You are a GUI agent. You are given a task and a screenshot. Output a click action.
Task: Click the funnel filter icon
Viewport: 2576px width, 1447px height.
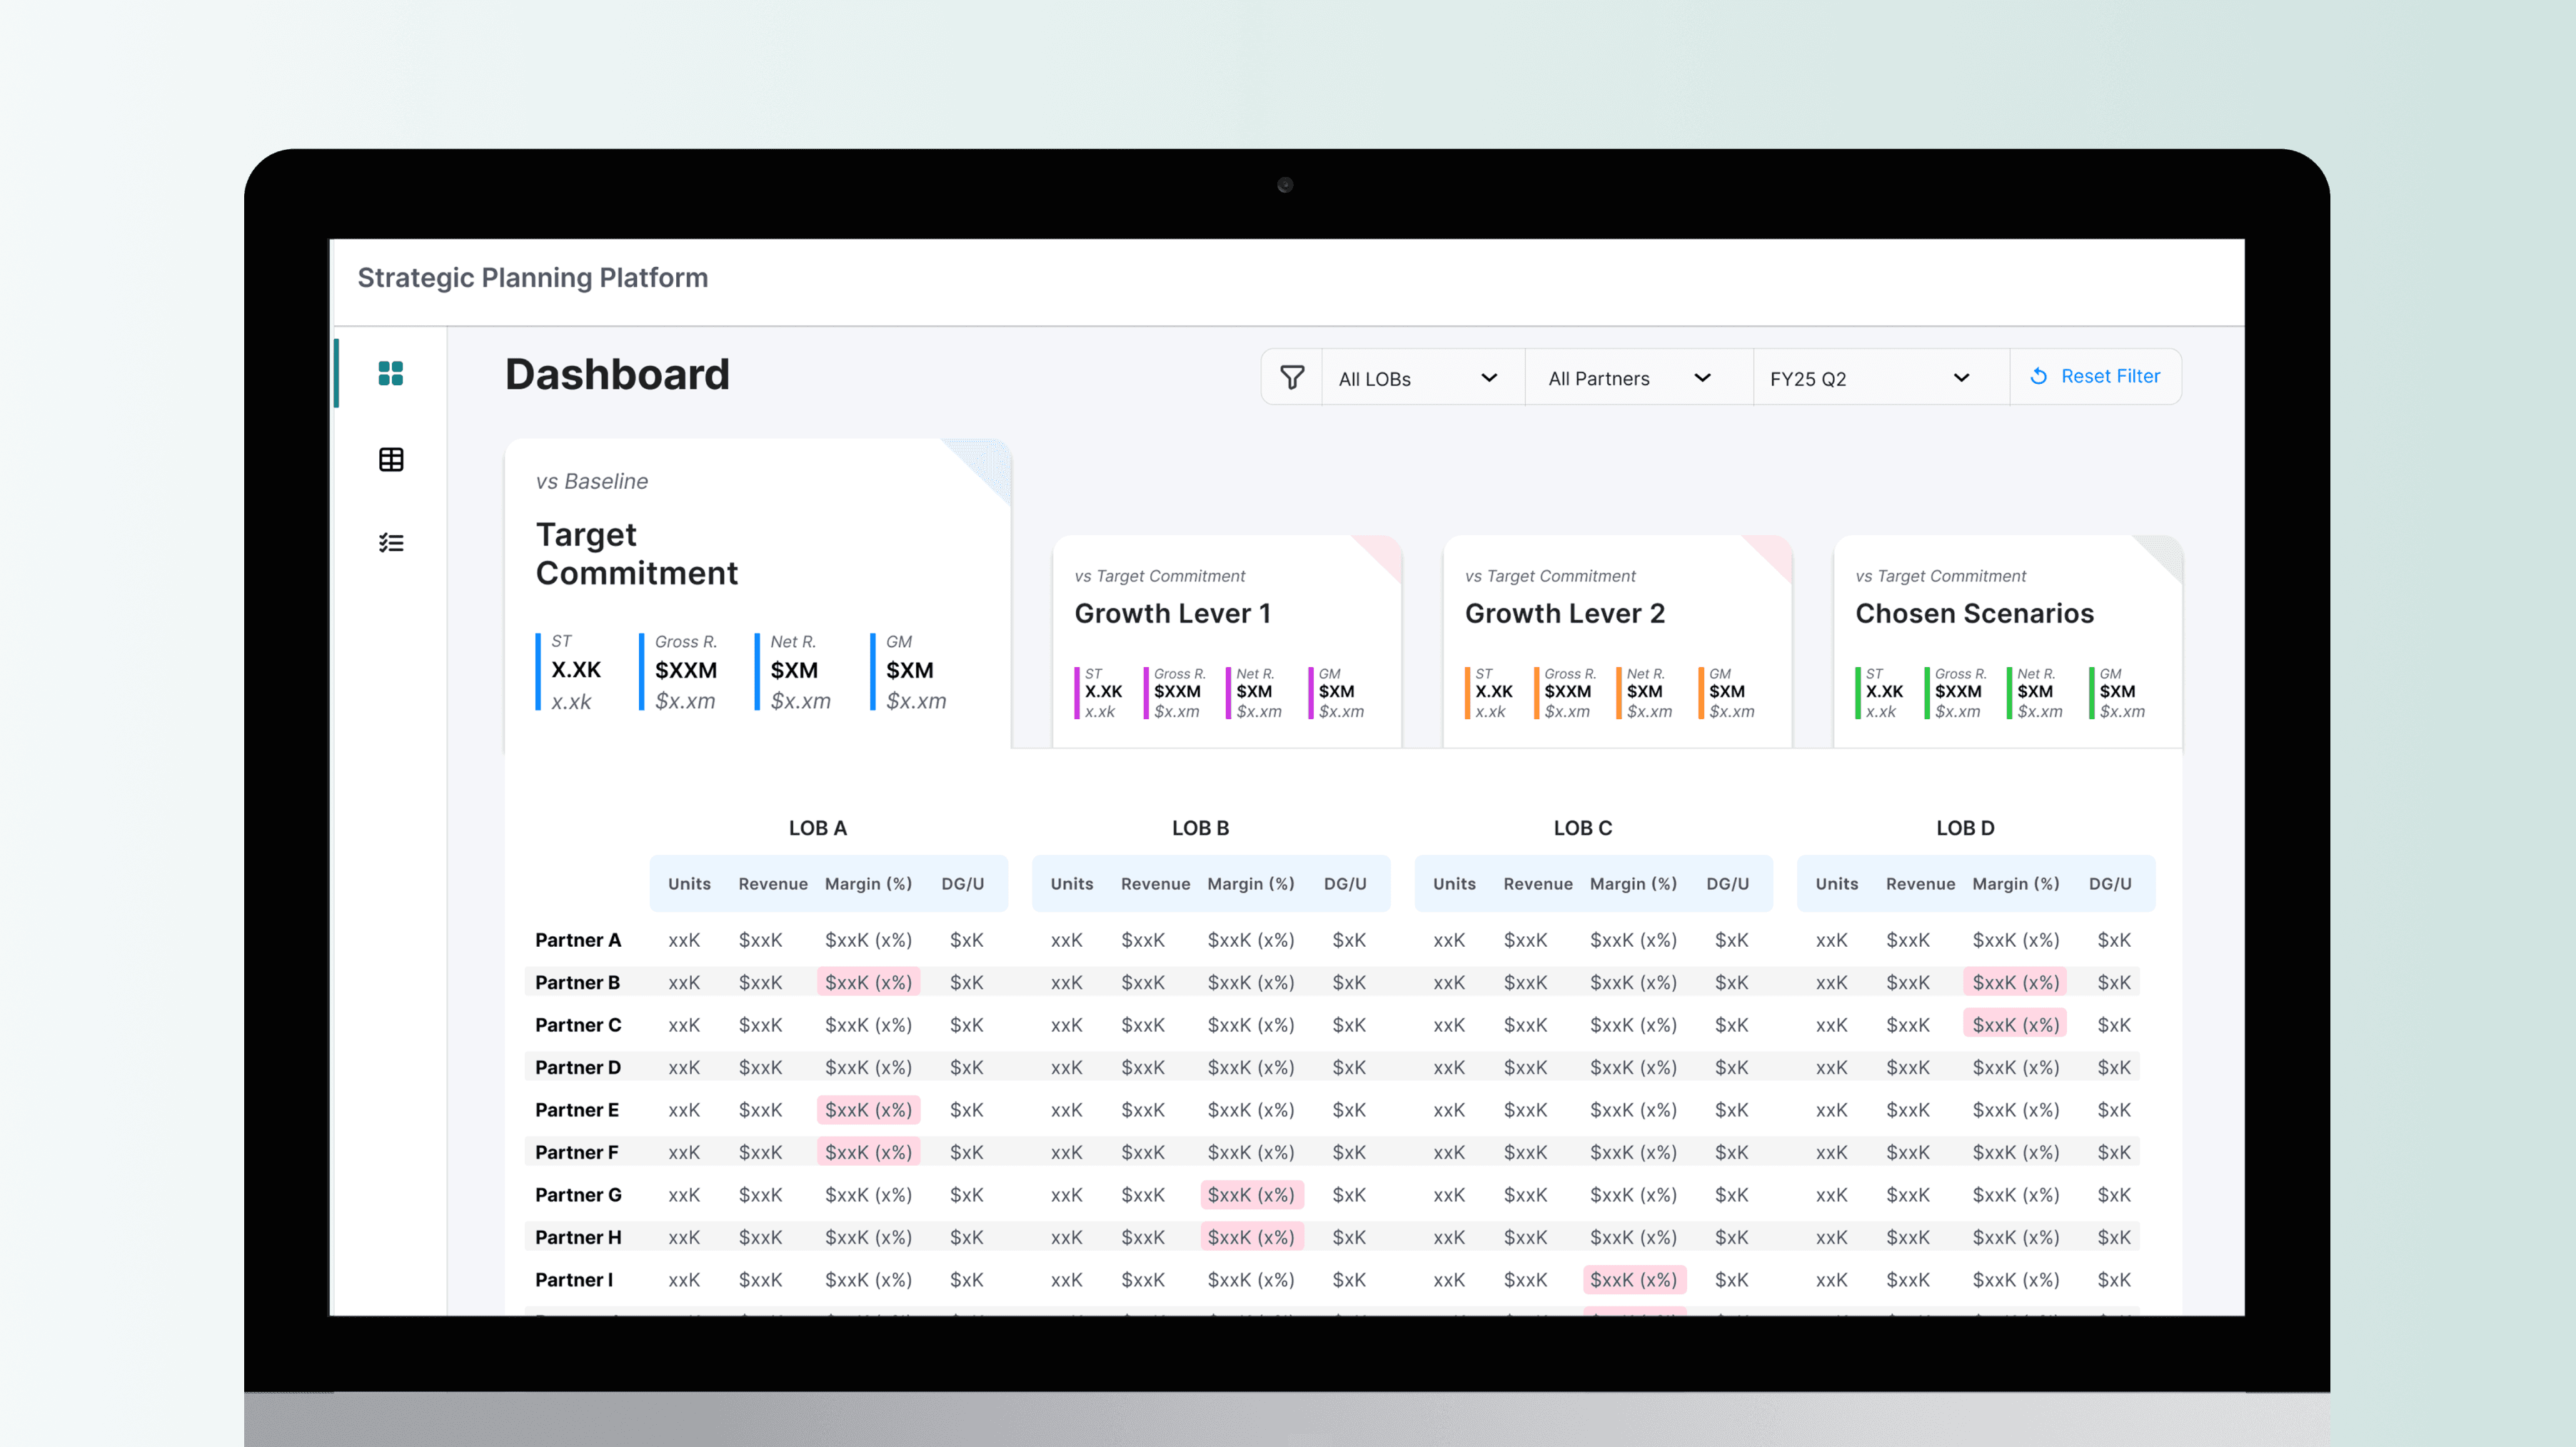pos(1292,377)
